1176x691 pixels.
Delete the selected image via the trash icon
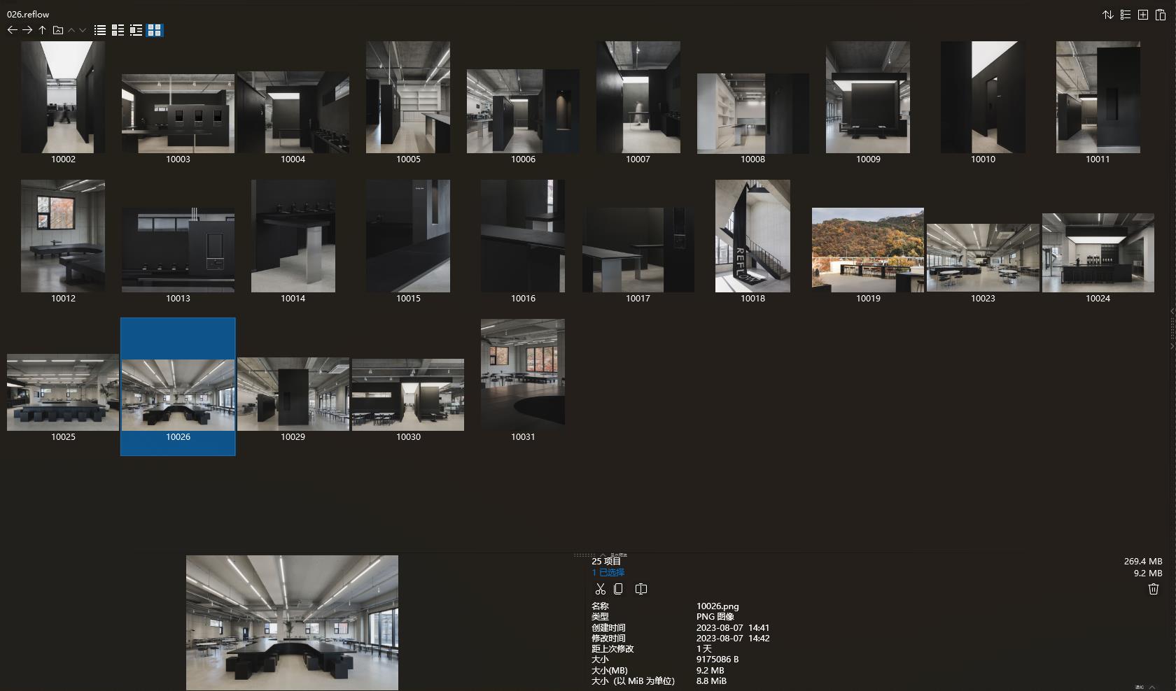(x=1153, y=589)
